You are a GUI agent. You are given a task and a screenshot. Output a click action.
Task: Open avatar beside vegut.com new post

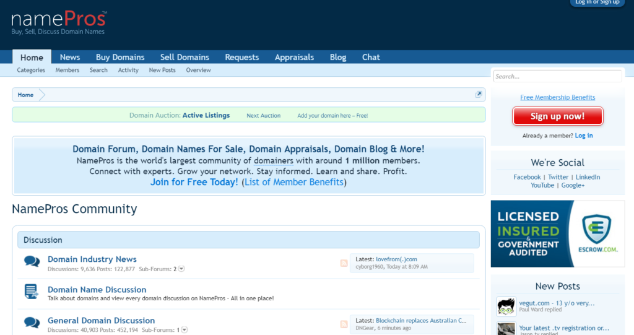[x=506, y=307]
